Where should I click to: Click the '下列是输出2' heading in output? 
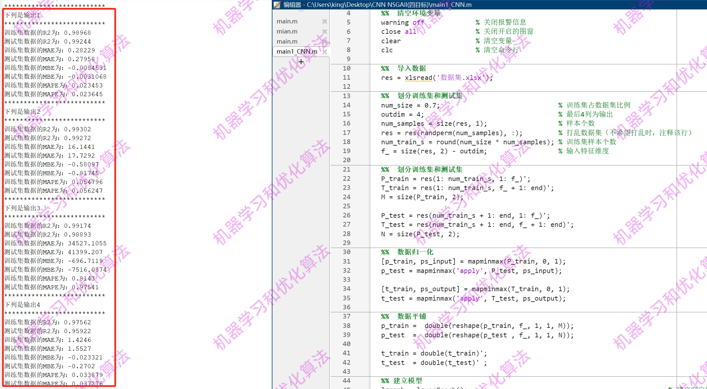[22, 111]
